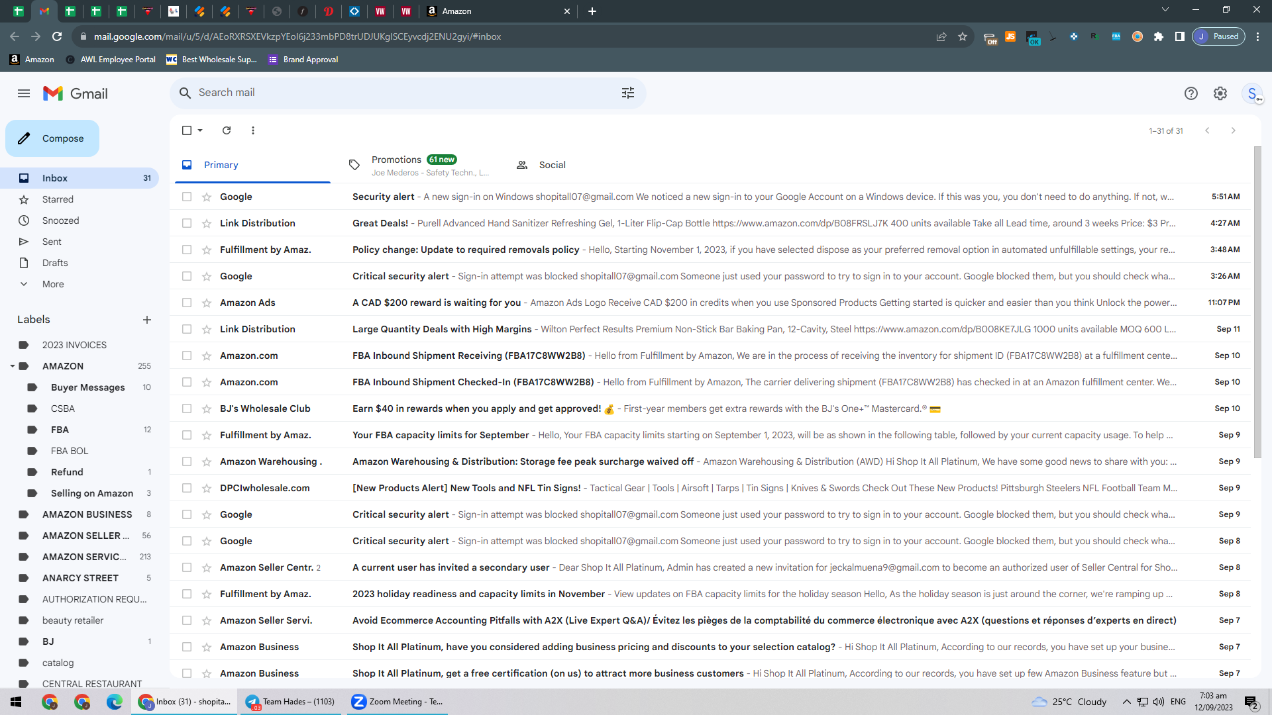Image resolution: width=1272 pixels, height=715 pixels.
Task: Open Gmail support help icon
Action: click(x=1191, y=93)
